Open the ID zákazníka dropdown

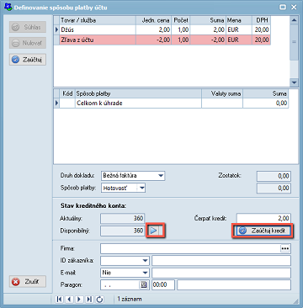(x=146, y=261)
